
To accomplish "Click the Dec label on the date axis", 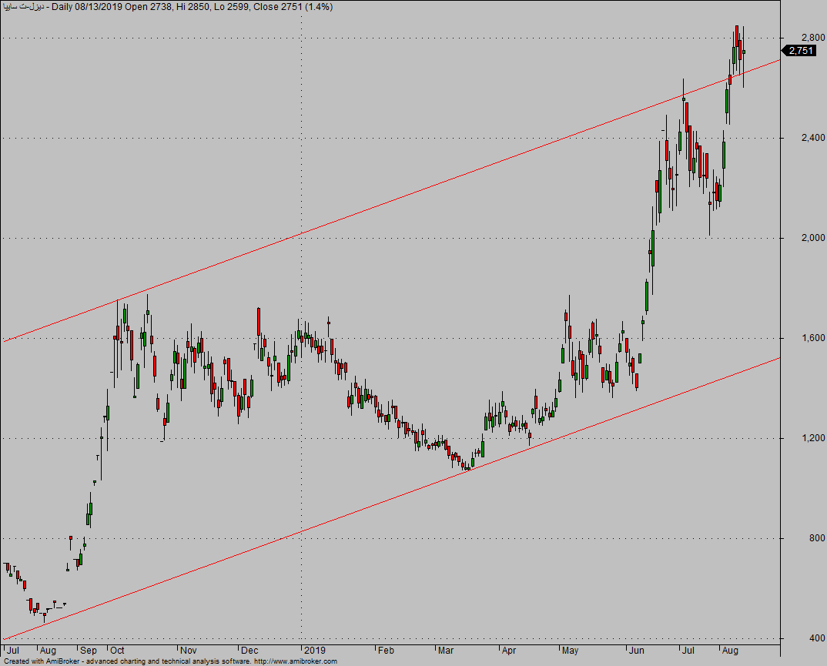I will point(249,651).
